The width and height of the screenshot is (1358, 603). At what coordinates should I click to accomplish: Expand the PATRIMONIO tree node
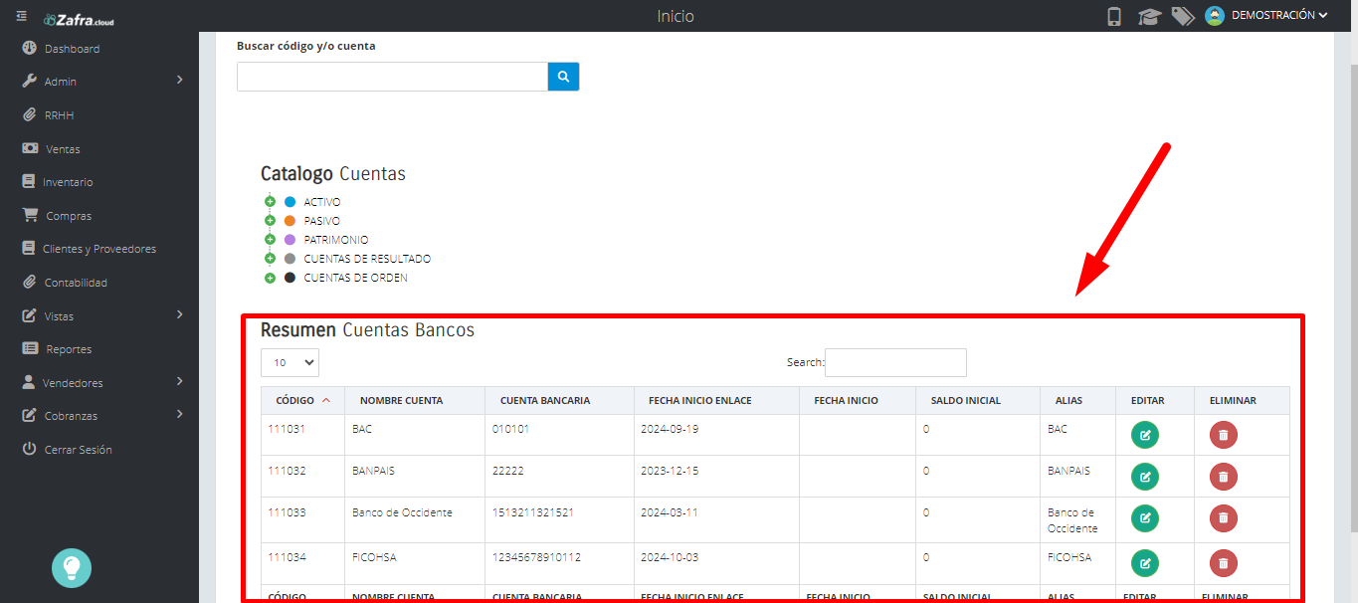pos(270,240)
